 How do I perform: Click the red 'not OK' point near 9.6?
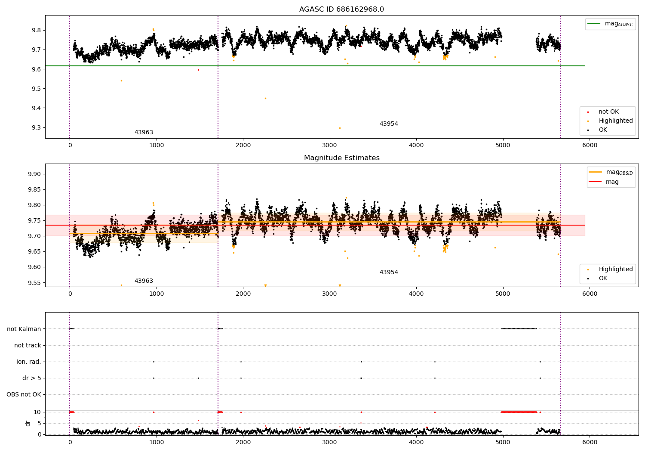coord(198,70)
